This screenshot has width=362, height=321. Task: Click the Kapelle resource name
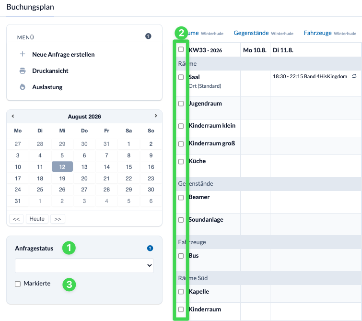tap(199, 292)
